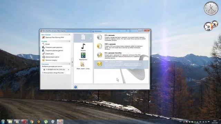Click the disc information icon
This screenshot has height=124, width=221.
click(x=44, y=57)
